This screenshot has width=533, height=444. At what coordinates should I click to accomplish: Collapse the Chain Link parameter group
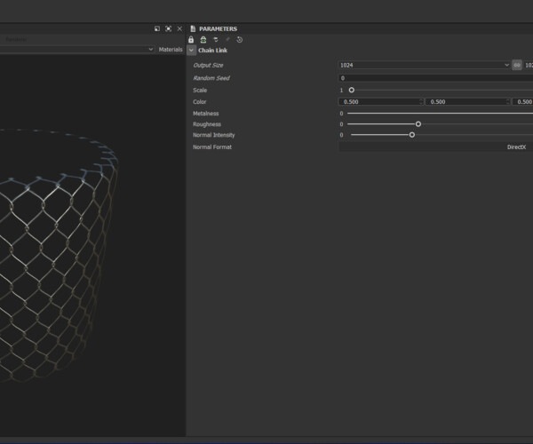[x=191, y=51]
